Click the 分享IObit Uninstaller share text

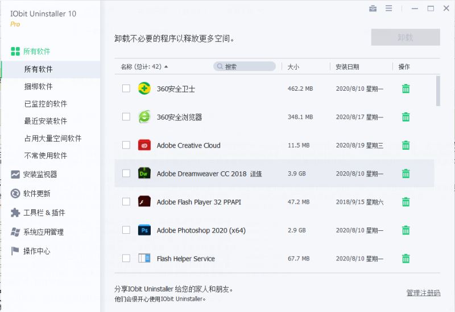[x=174, y=289]
